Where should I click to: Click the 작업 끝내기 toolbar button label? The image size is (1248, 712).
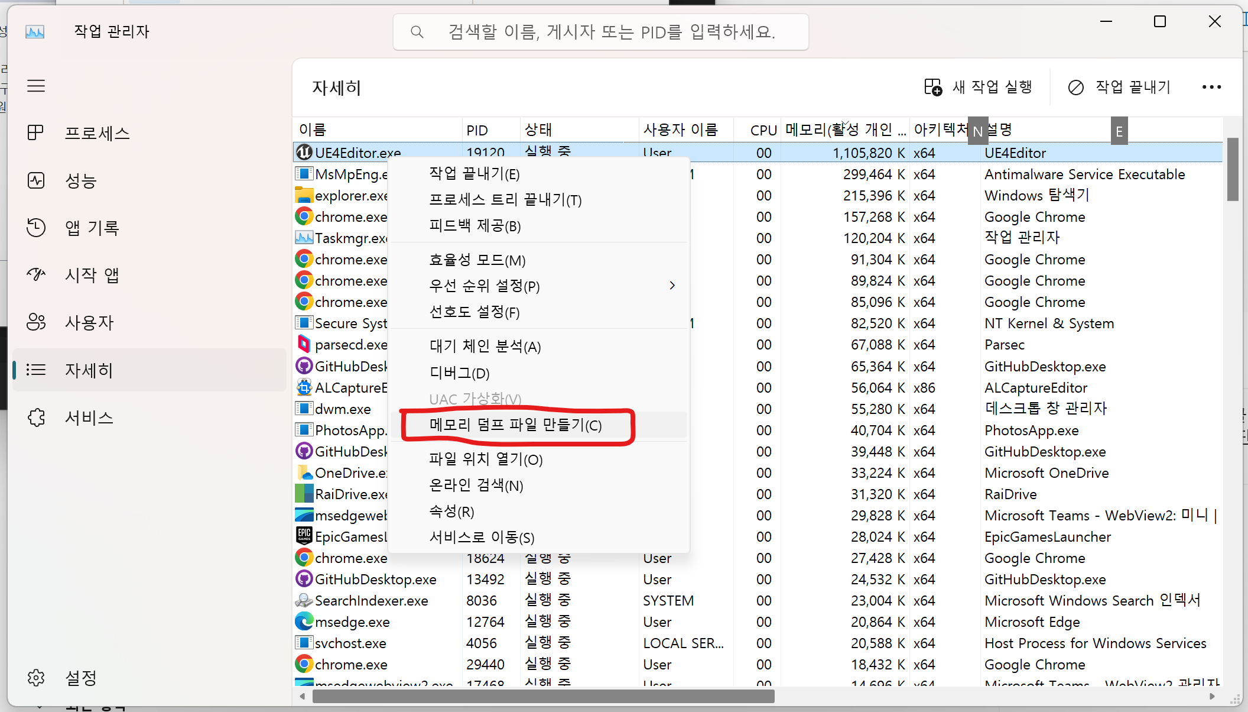tap(1133, 88)
